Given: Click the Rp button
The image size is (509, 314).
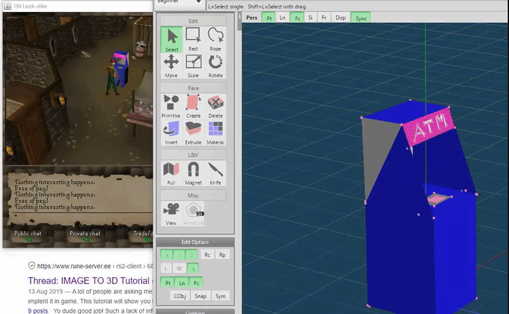Looking at the screenshot, I should [x=222, y=255].
